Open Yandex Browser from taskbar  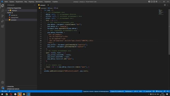(15, 94)
